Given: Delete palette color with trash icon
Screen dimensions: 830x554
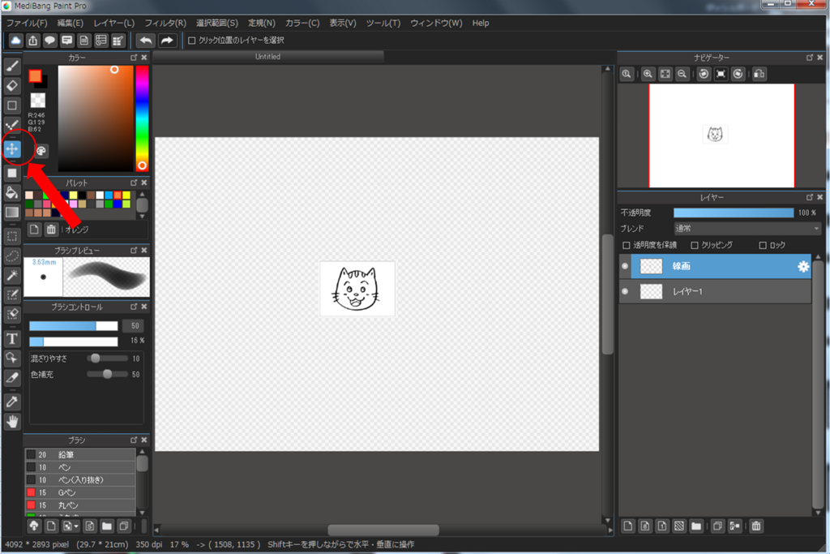Looking at the screenshot, I should 51,230.
